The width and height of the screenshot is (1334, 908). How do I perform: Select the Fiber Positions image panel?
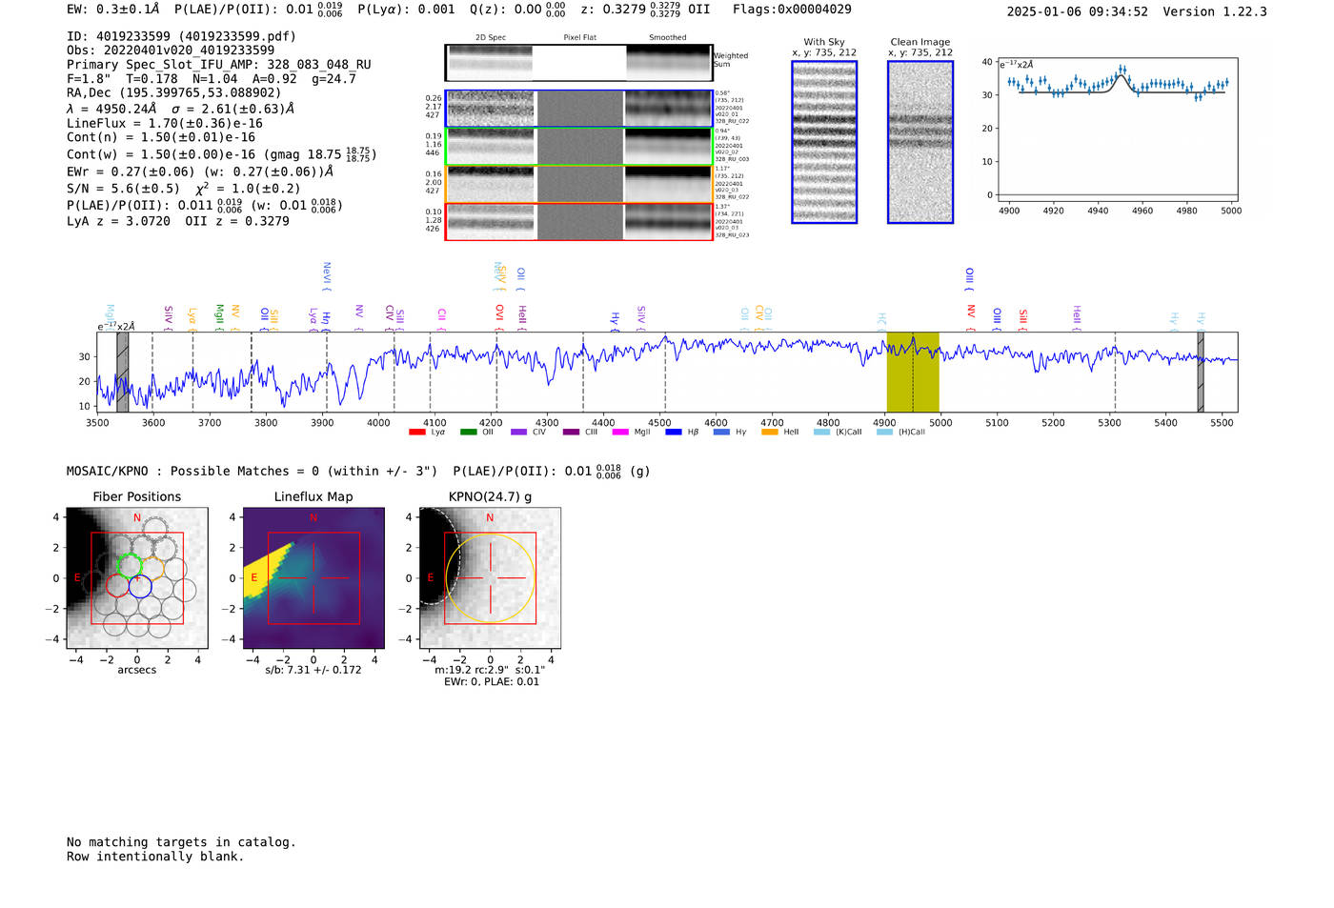137,578
